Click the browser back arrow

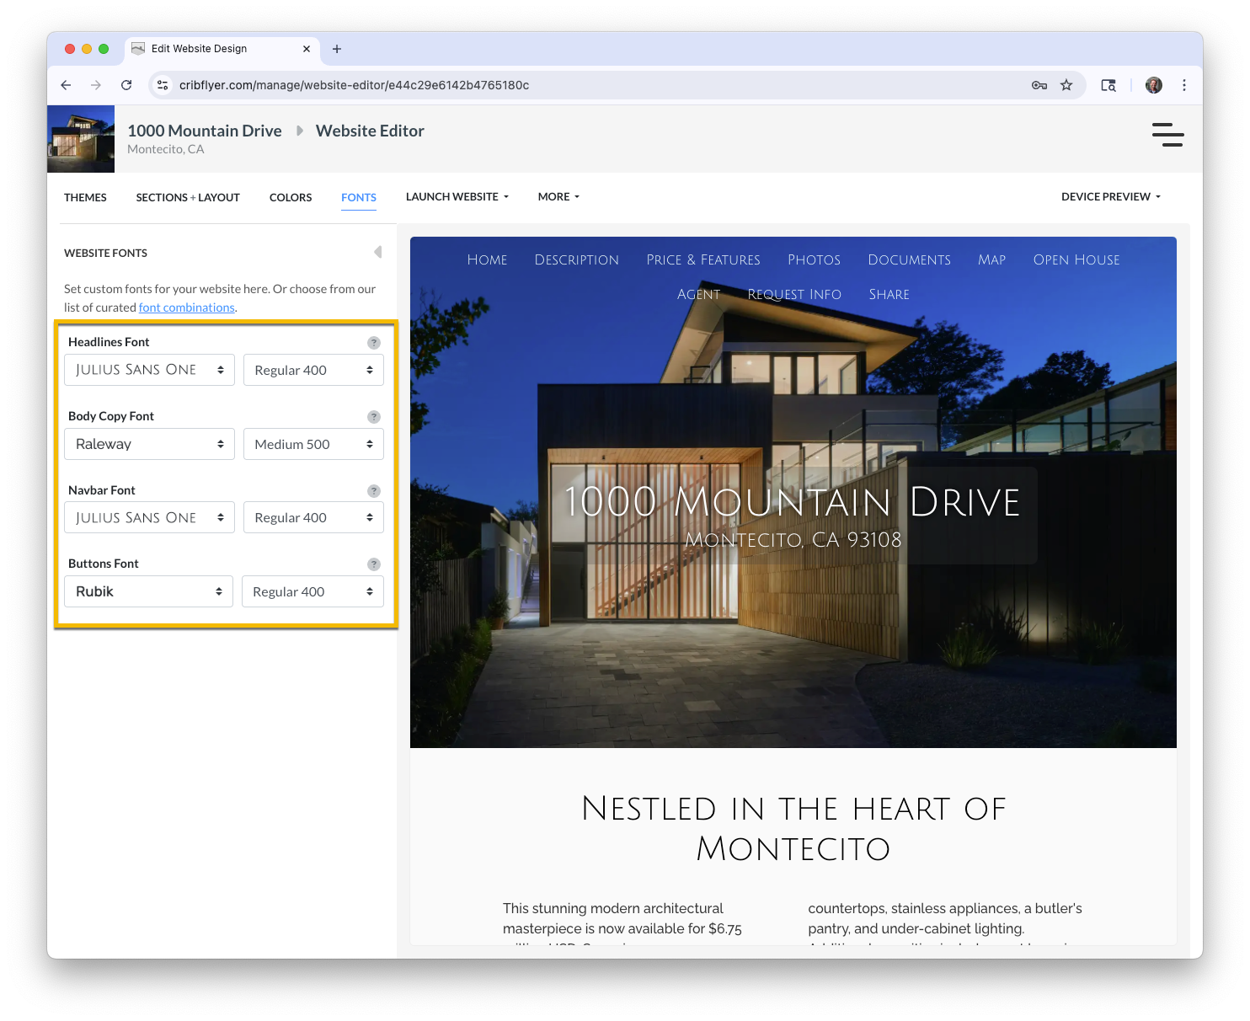[x=66, y=85]
